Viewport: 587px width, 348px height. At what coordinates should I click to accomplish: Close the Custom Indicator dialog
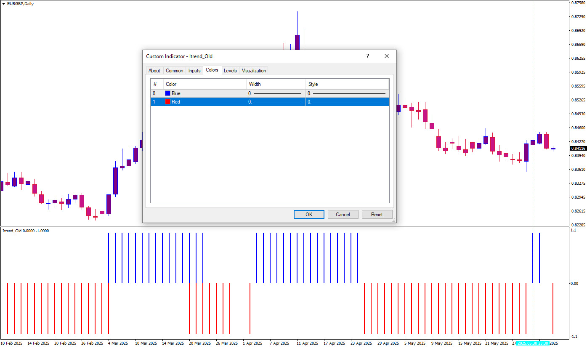click(x=386, y=56)
